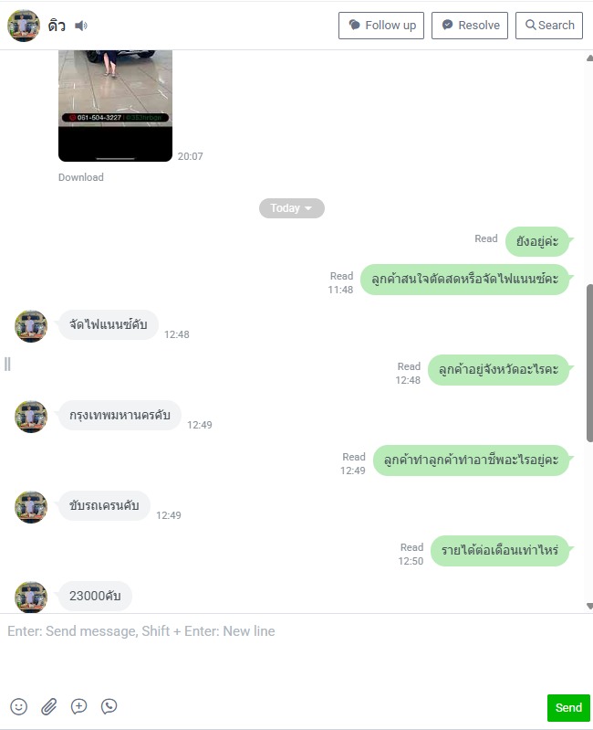Click the green Send button
Viewport: 593px width, 730px height.
568,708
